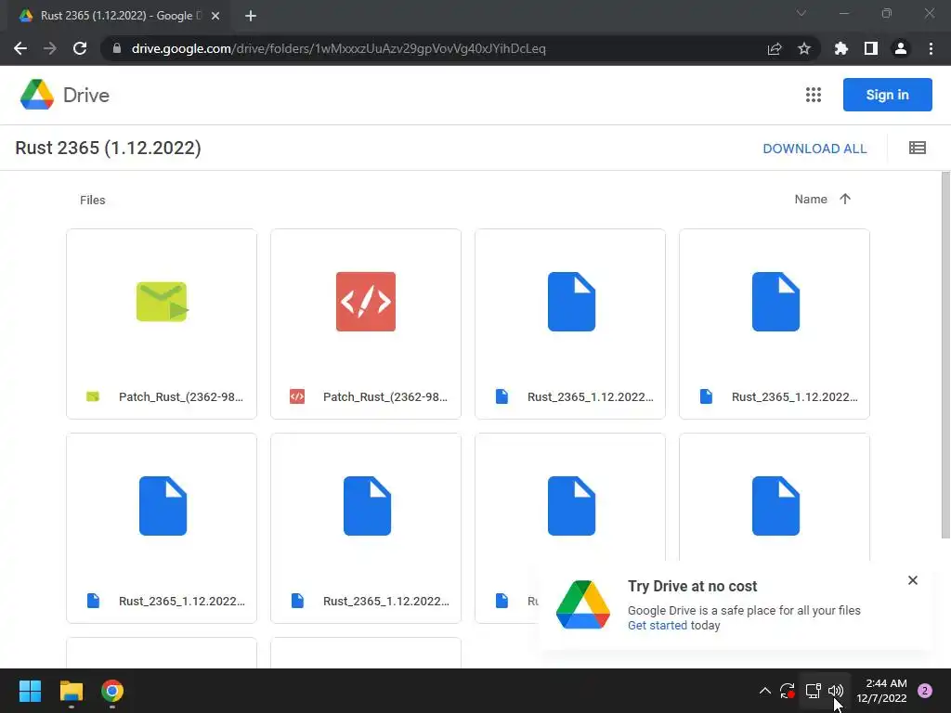Share this page icon in address bar
The height and width of the screenshot is (713, 951).
pos(774,48)
